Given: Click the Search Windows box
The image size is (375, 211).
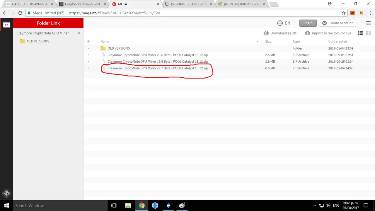Looking at the screenshot, I should 60,205.
